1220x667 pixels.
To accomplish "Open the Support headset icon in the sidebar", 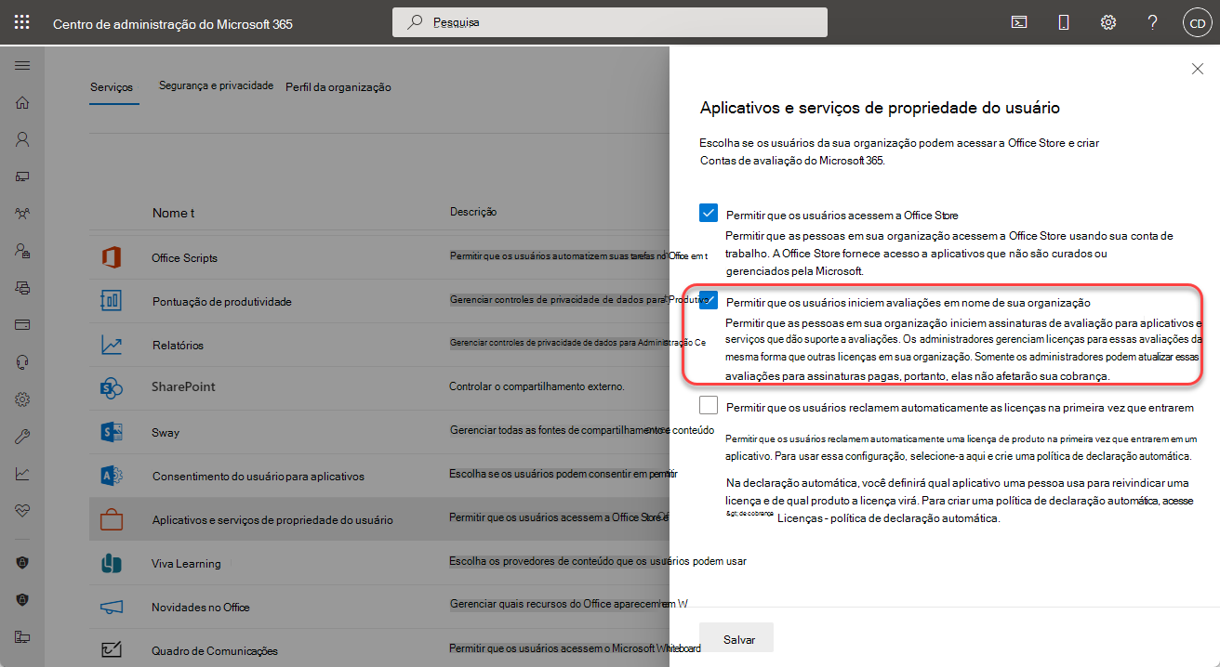I will [x=22, y=361].
